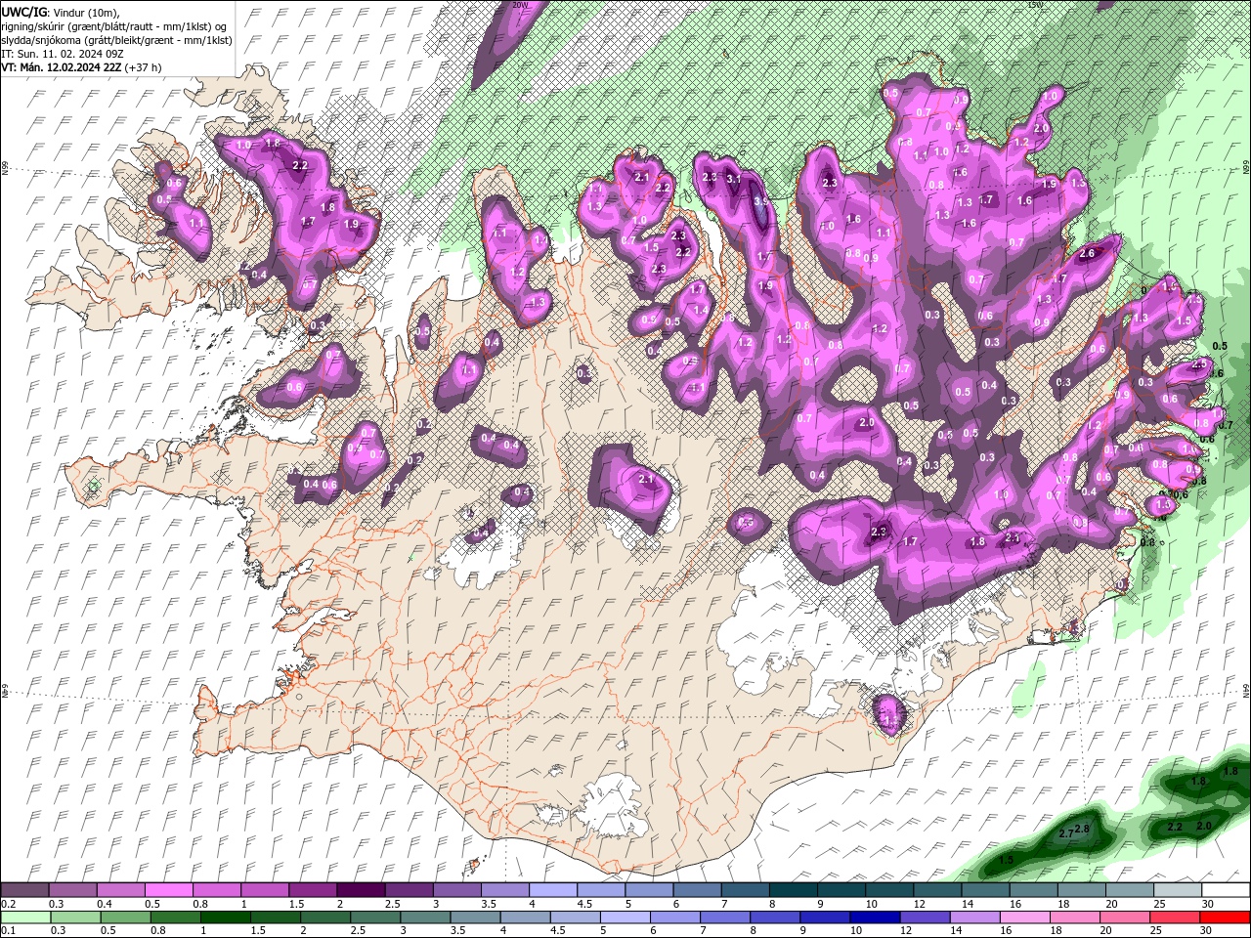Screen dimensions: 1251x938
Task: Pick the dark purple 0.2 swatch in snow legend
Action: point(24,890)
